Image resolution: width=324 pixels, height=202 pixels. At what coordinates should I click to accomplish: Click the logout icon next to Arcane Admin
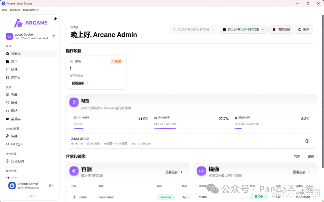point(51,186)
